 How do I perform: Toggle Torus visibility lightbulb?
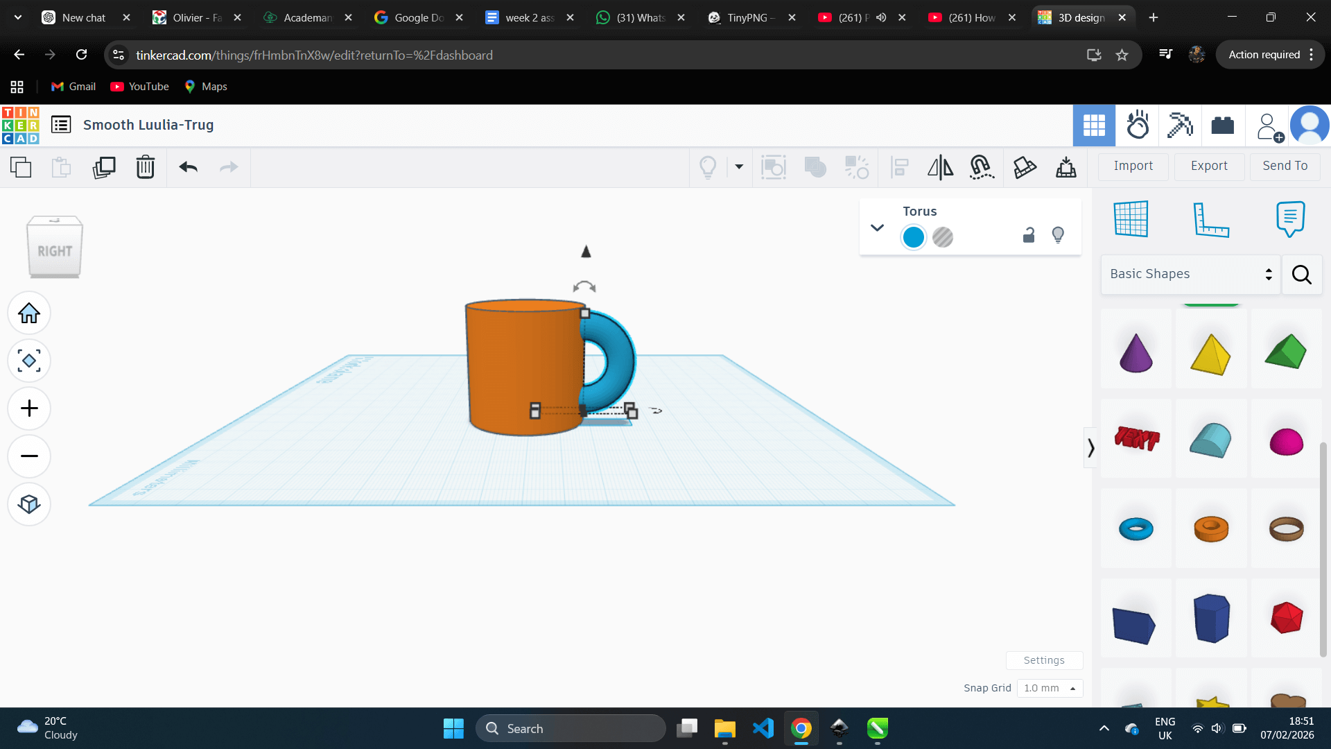tap(1058, 236)
